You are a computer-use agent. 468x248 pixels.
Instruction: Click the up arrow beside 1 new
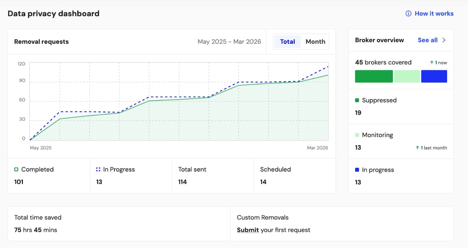tap(431, 63)
